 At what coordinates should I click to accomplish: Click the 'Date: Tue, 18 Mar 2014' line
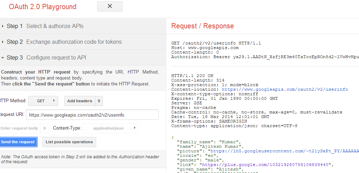[220, 117]
